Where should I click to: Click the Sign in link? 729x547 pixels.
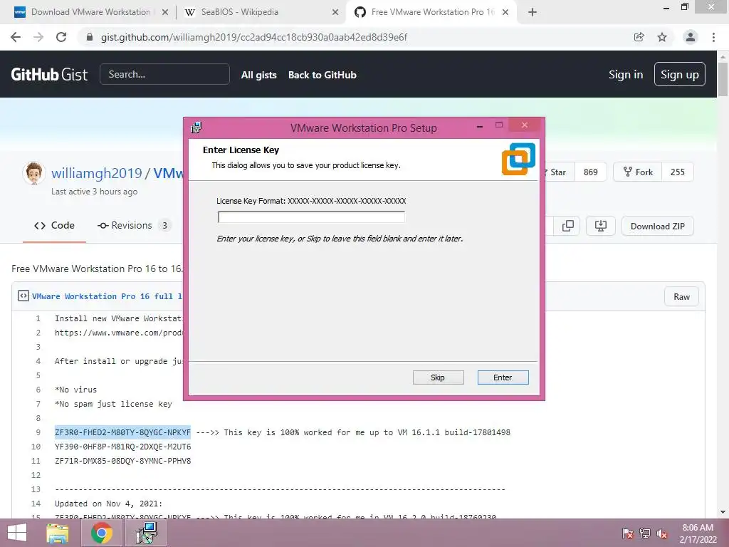[x=626, y=74]
